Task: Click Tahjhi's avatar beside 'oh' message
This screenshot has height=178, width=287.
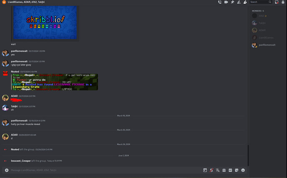Action: point(5,108)
